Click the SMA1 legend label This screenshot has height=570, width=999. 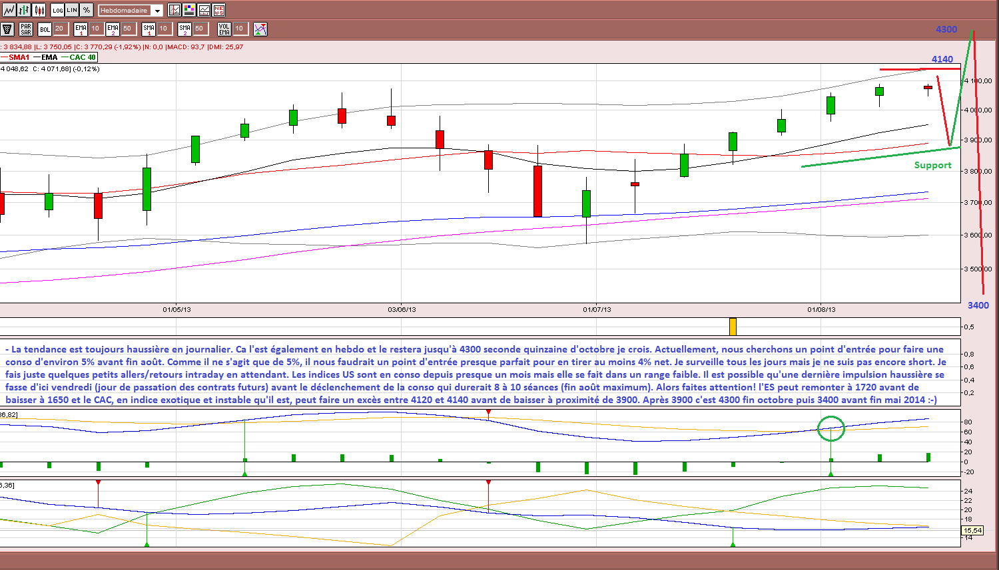click(19, 57)
